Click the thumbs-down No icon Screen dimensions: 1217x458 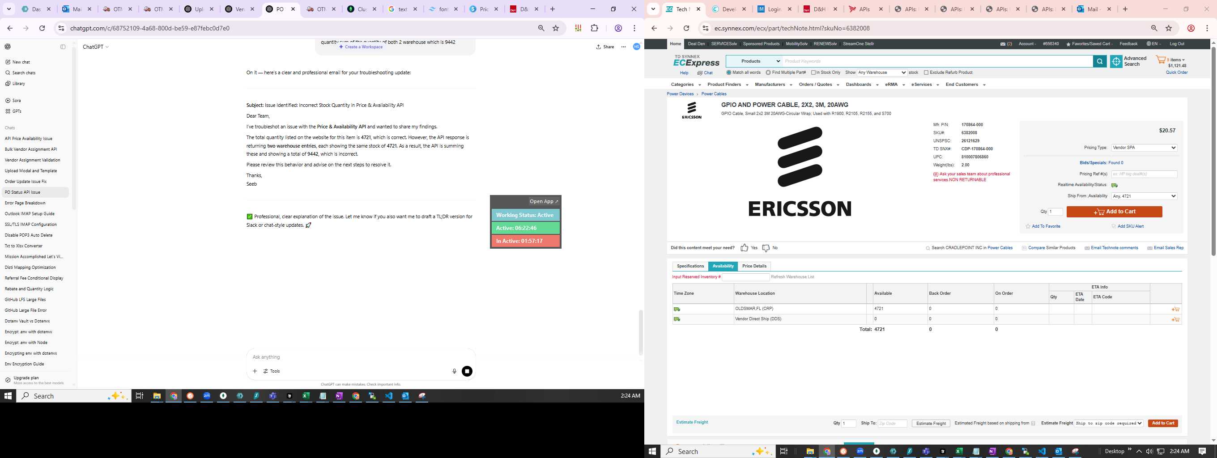coord(766,248)
